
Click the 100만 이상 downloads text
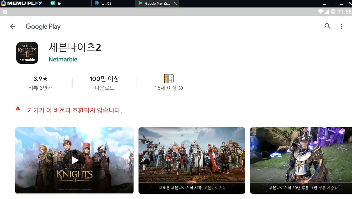click(x=104, y=79)
